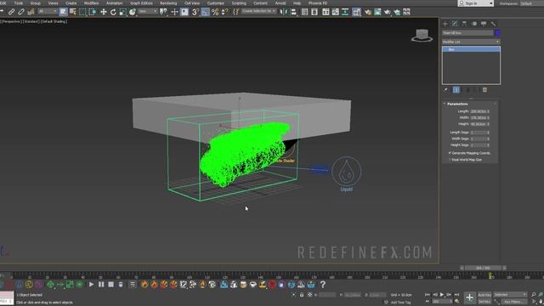The width and height of the screenshot is (544, 306).
Task: Click the object color swatch
Action: (x=497, y=33)
